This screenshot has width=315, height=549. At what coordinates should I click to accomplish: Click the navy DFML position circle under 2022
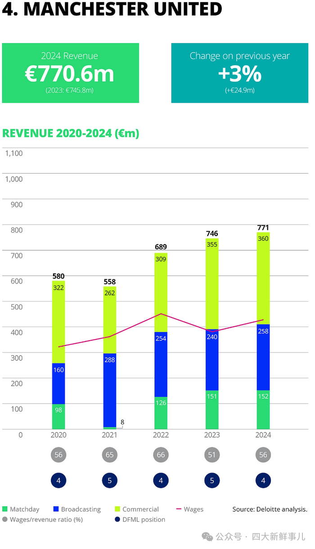pos(161,481)
